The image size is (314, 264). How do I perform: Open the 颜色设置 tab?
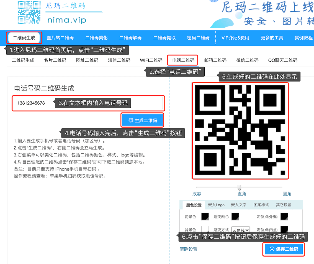194,205
